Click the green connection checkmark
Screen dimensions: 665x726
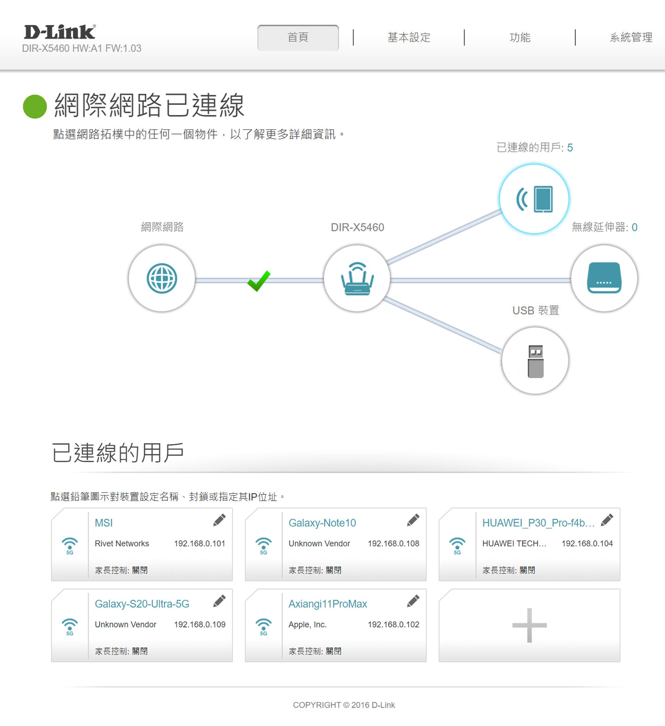point(259,281)
